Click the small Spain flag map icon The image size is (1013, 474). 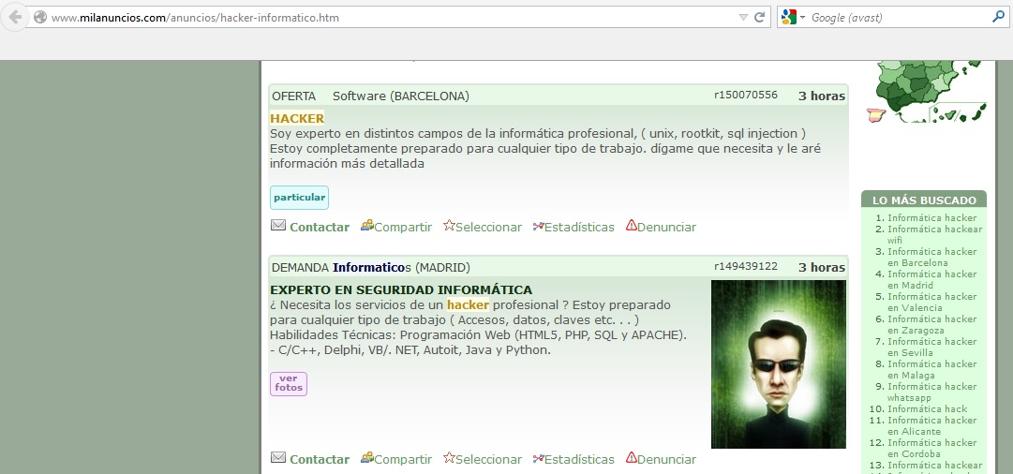tap(877, 115)
